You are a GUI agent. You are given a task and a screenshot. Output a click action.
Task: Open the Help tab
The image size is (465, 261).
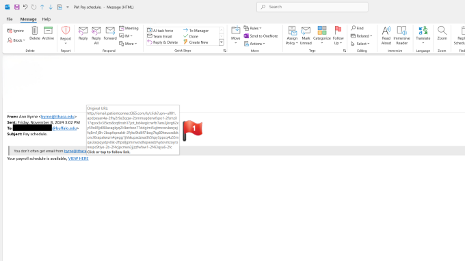pos(46,19)
